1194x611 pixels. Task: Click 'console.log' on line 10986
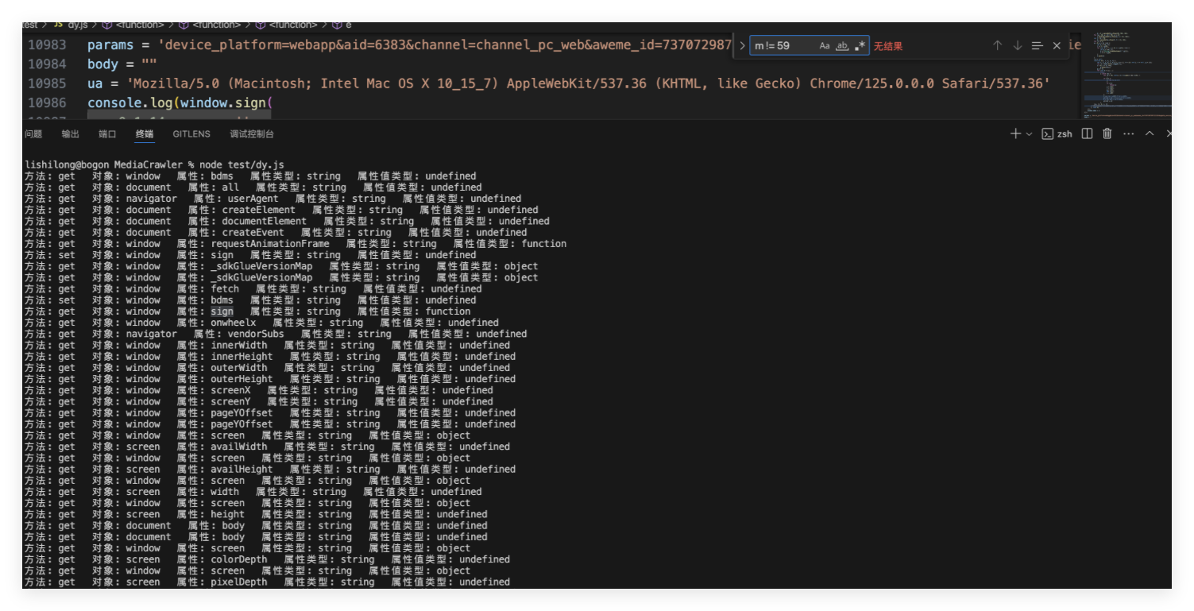pyautogui.click(x=129, y=102)
